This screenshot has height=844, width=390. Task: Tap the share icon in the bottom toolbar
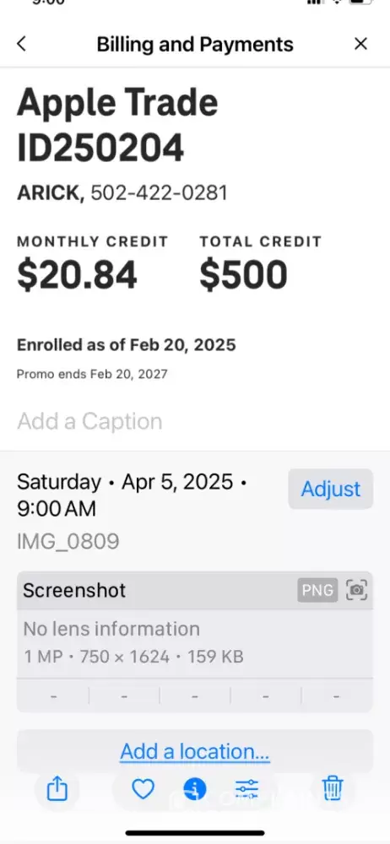pyautogui.click(x=57, y=789)
